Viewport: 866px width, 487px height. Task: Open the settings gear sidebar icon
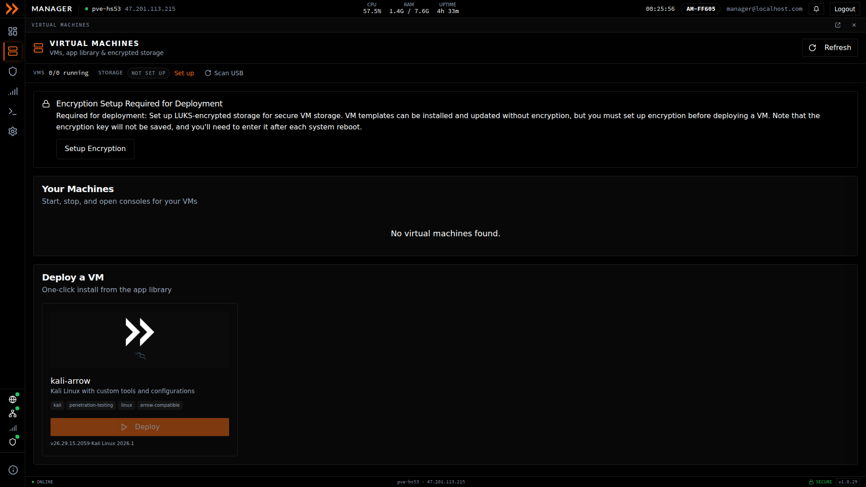tap(13, 131)
